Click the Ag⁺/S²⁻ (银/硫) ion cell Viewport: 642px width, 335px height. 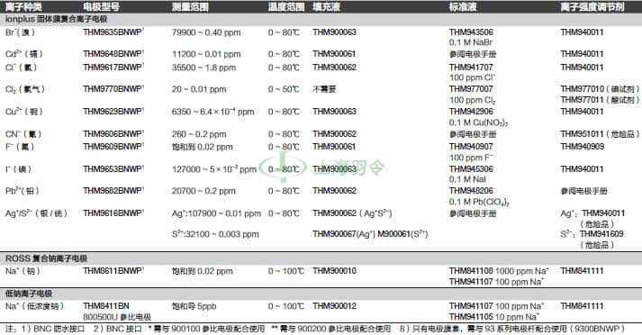(36, 213)
